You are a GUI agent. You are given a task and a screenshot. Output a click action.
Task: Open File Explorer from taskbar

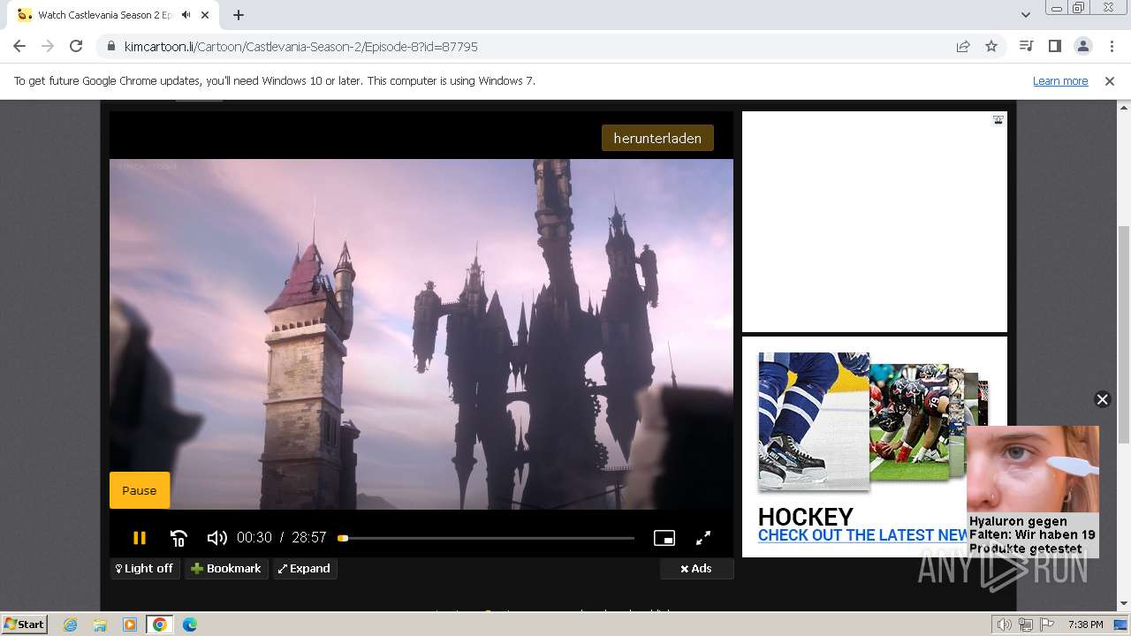pyautogui.click(x=100, y=625)
